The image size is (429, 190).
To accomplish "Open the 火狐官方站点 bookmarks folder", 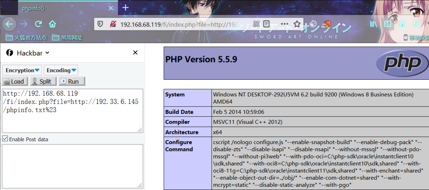I will tap(26, 37).
